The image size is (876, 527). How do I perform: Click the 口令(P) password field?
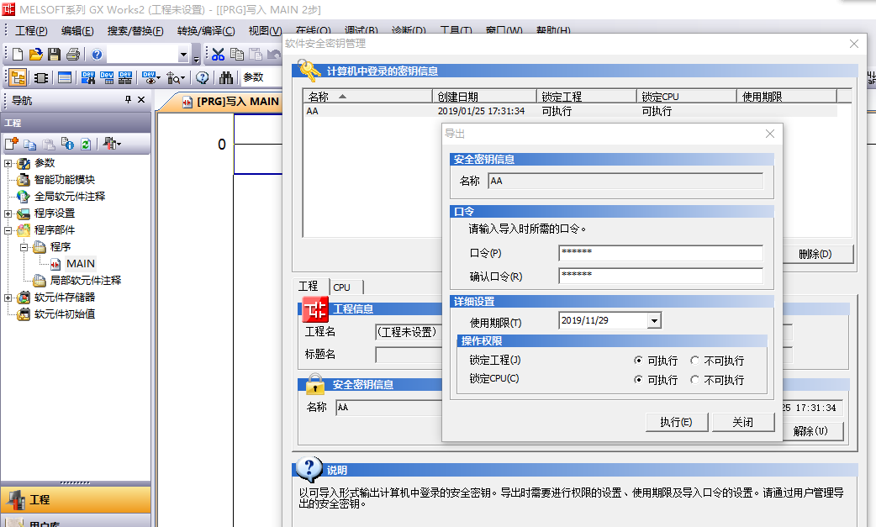pos(660,253)
